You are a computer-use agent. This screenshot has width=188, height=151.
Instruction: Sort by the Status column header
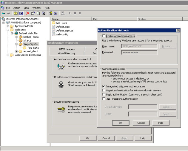point(160,19)
